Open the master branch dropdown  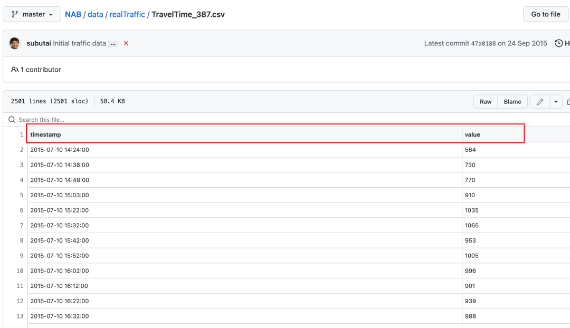[x=32, y=14]
